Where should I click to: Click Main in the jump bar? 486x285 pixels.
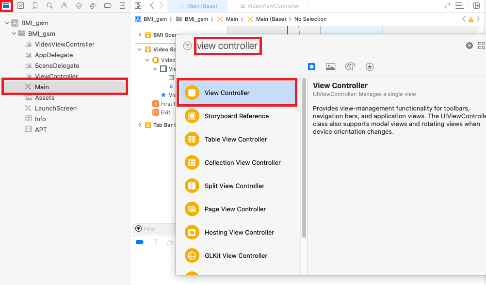pyautogui.click(x=228, y=19)
